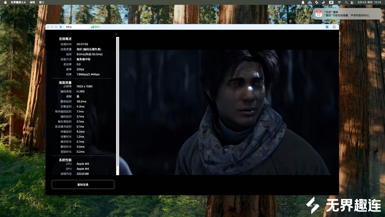Click the 延时 value 9.0ms(抖动:30.0ms)

tap(90, 54)
